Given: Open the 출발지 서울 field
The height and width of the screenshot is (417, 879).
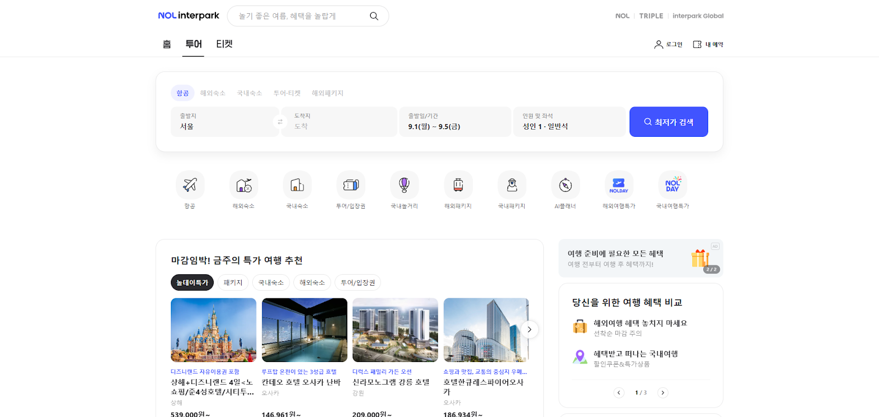Looking at the screenshot, I should pyautogui.click(x=225, y=122).
